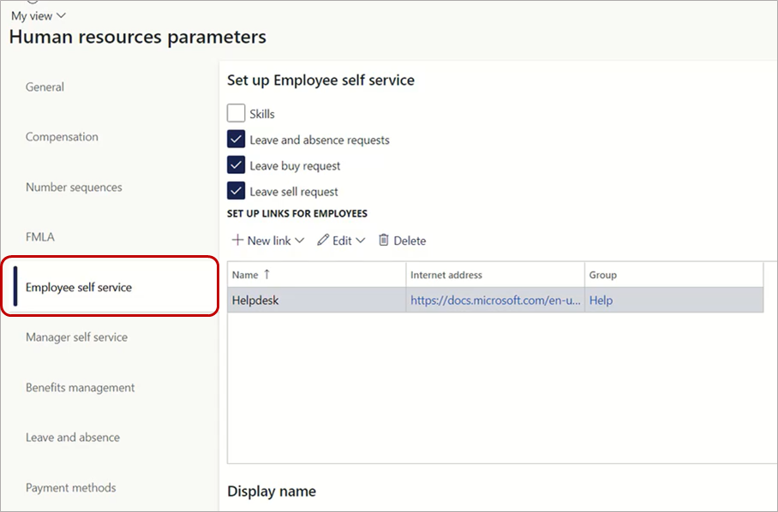Click the pencil Edit icon

pos(323,241)
